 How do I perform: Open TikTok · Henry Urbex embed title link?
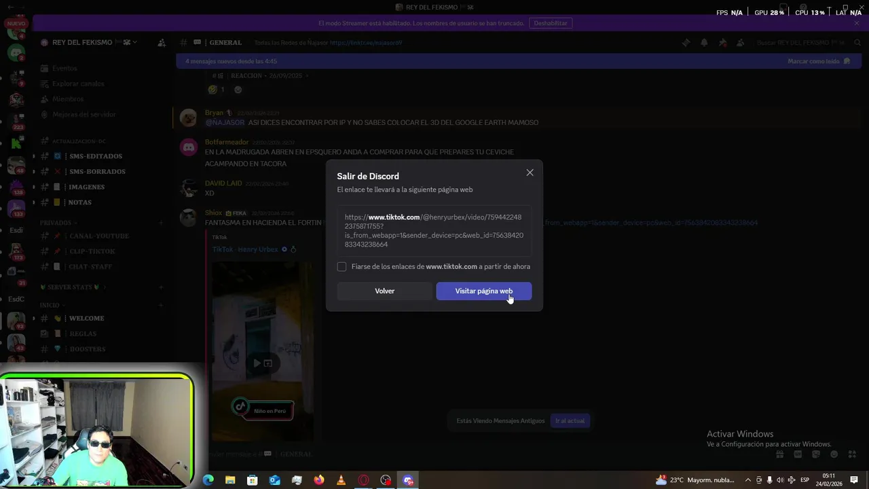[245, 249]
